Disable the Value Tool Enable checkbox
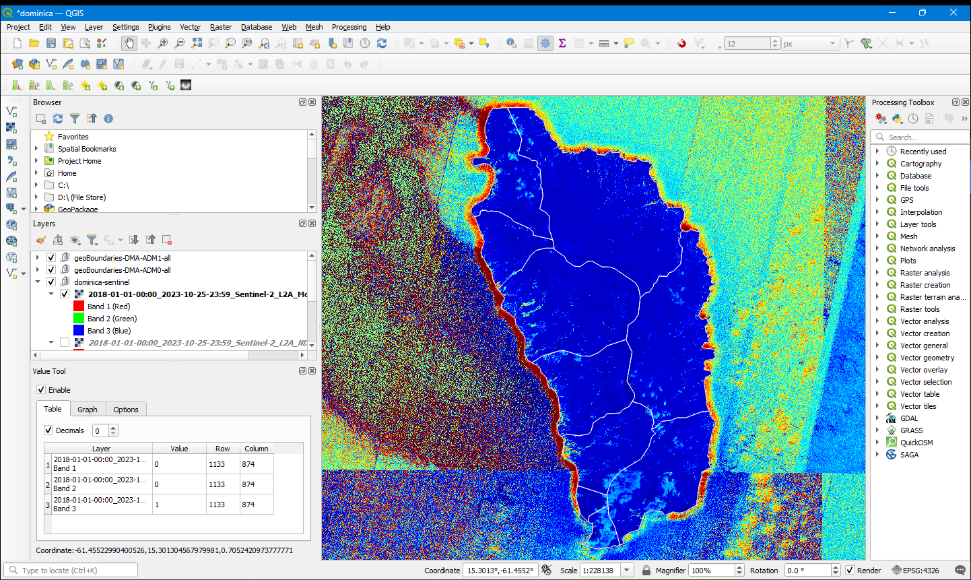 click(x=41, y=389)
